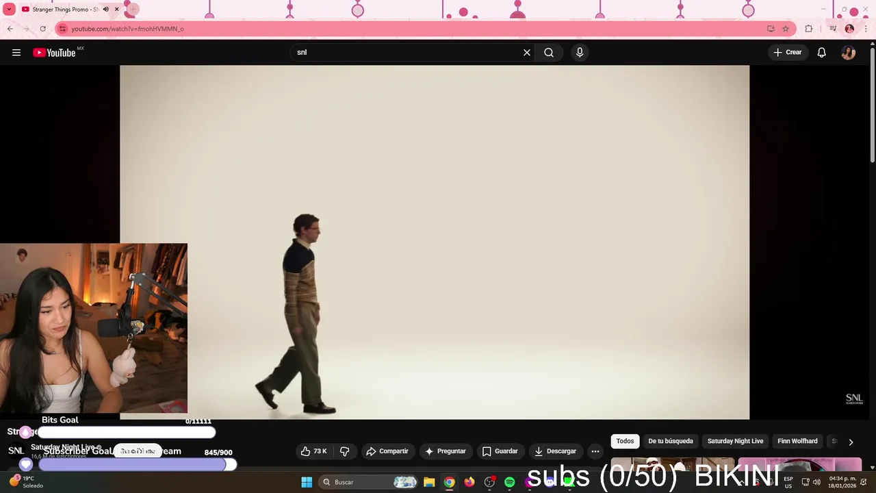Open the media control icon in toolbar

pos(832,29)
